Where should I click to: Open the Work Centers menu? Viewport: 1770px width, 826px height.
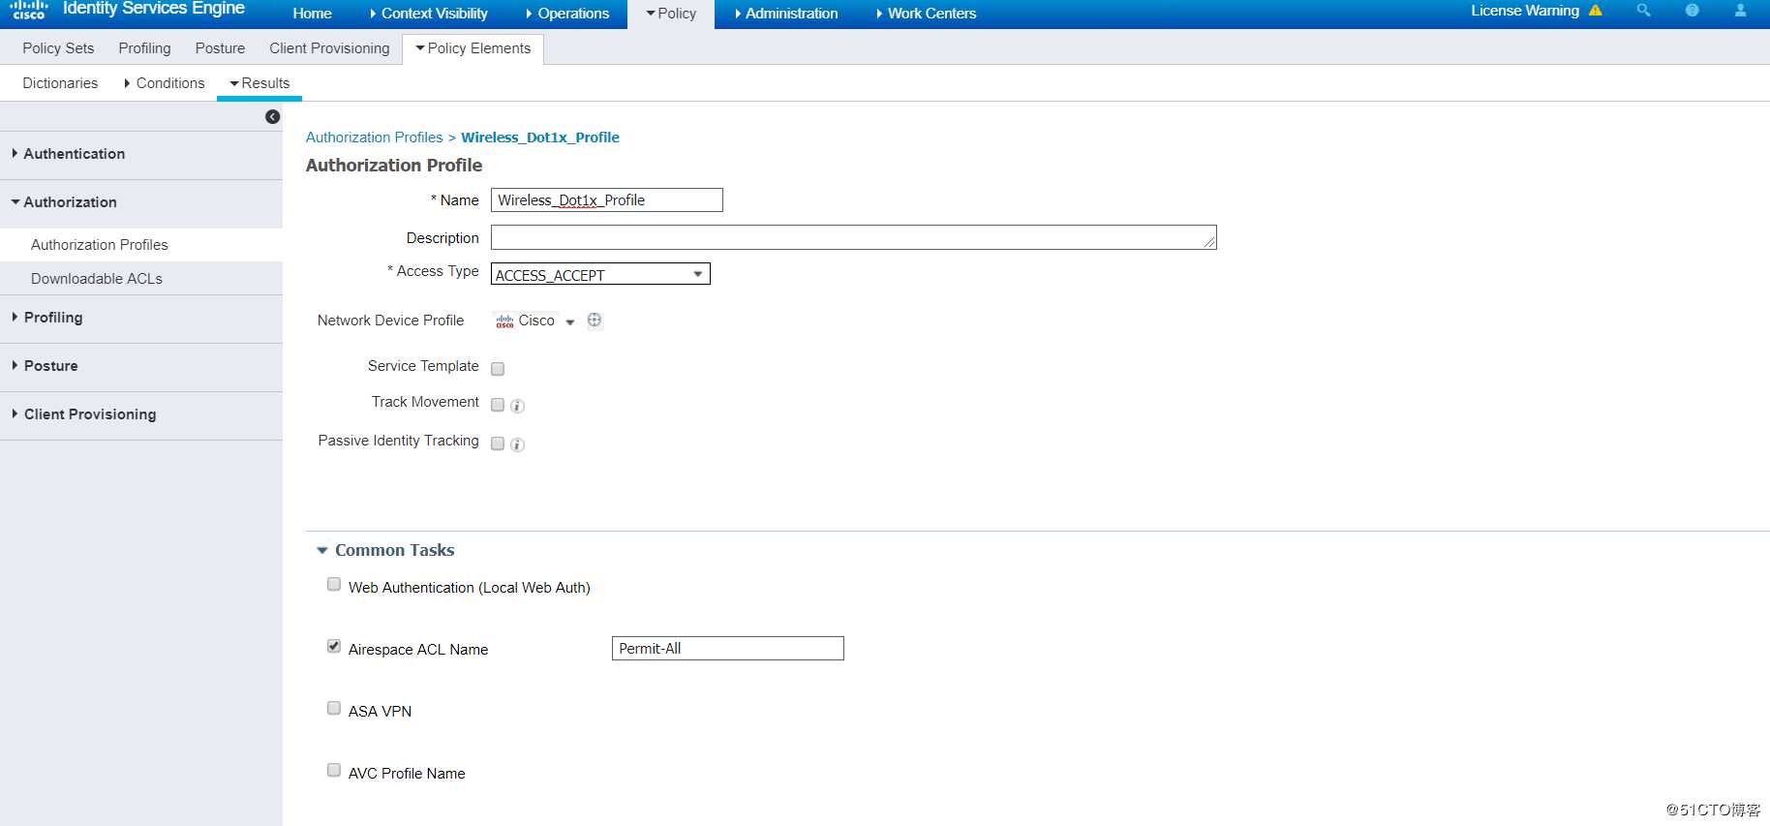(x=927, y=14)
